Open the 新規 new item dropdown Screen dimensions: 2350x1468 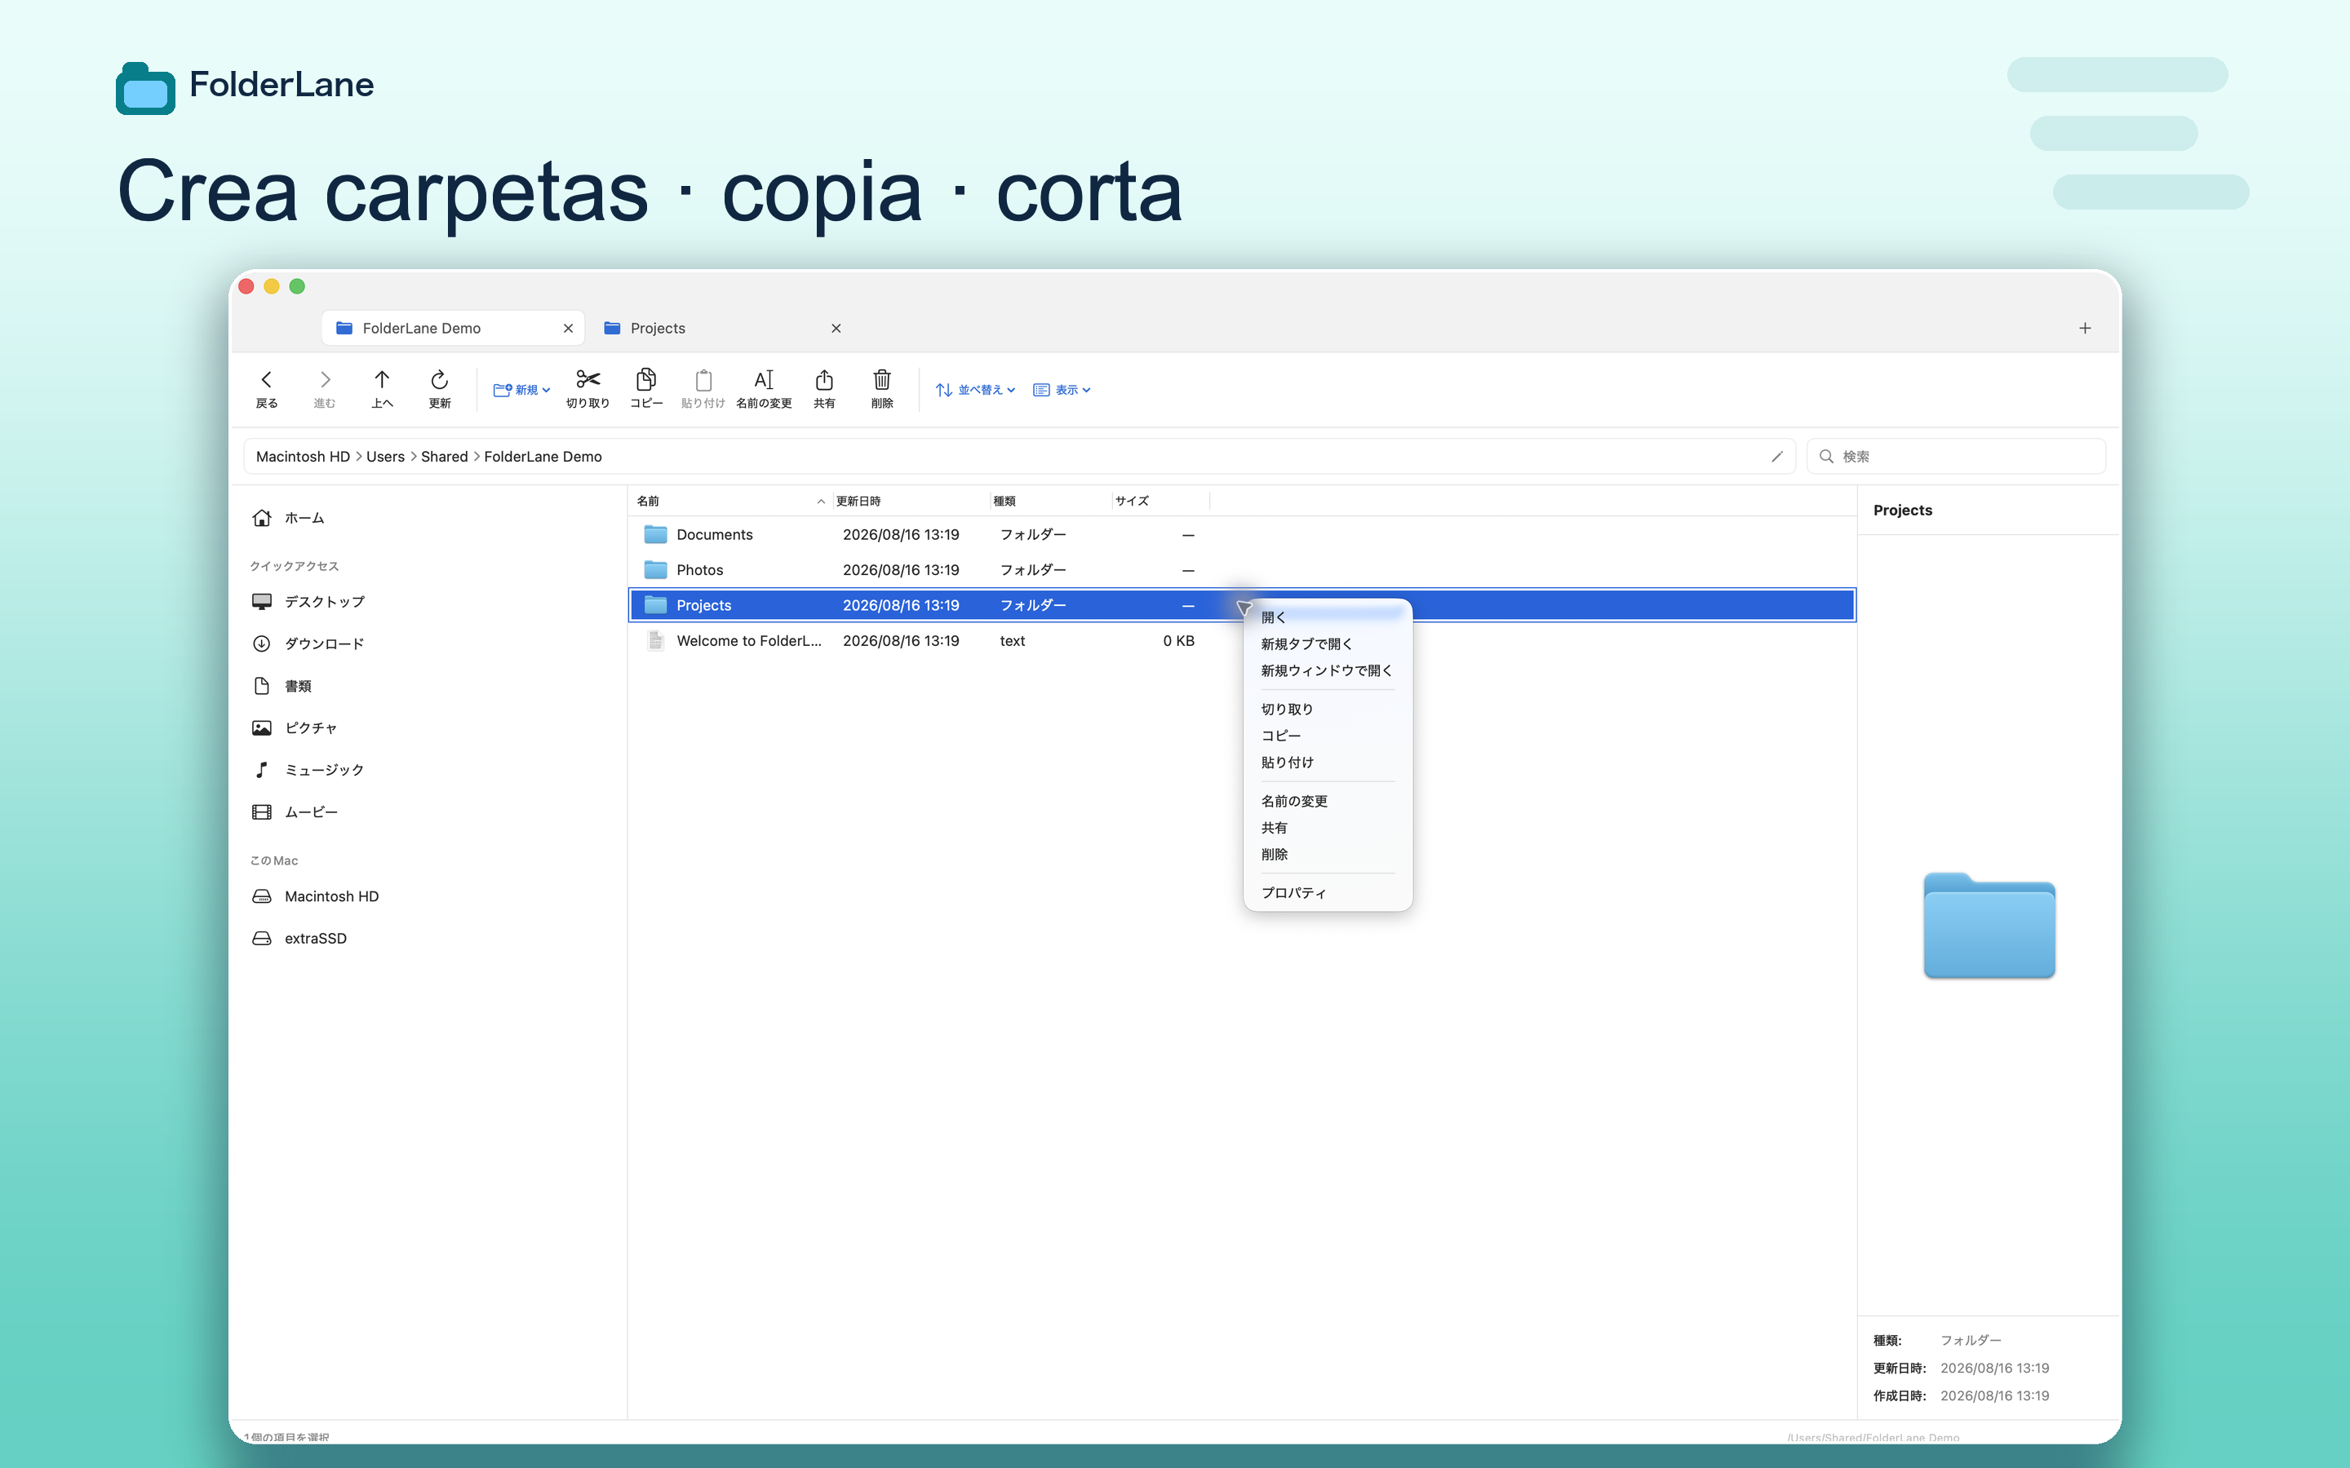tap(521, 389)
